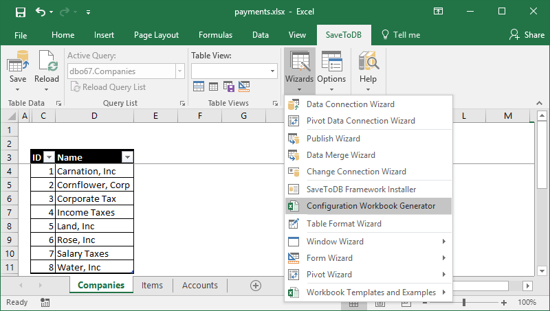Click the Undo arrow in the quick access toolbar
This screenshot has height=311, width=550.
tap(41, 12)
